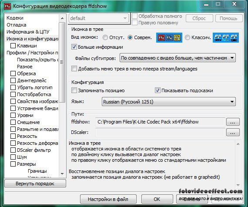This screenshot has width=248, height=207.
Task: Select 'Кодеки' in the settings tree
Action: 15,18
